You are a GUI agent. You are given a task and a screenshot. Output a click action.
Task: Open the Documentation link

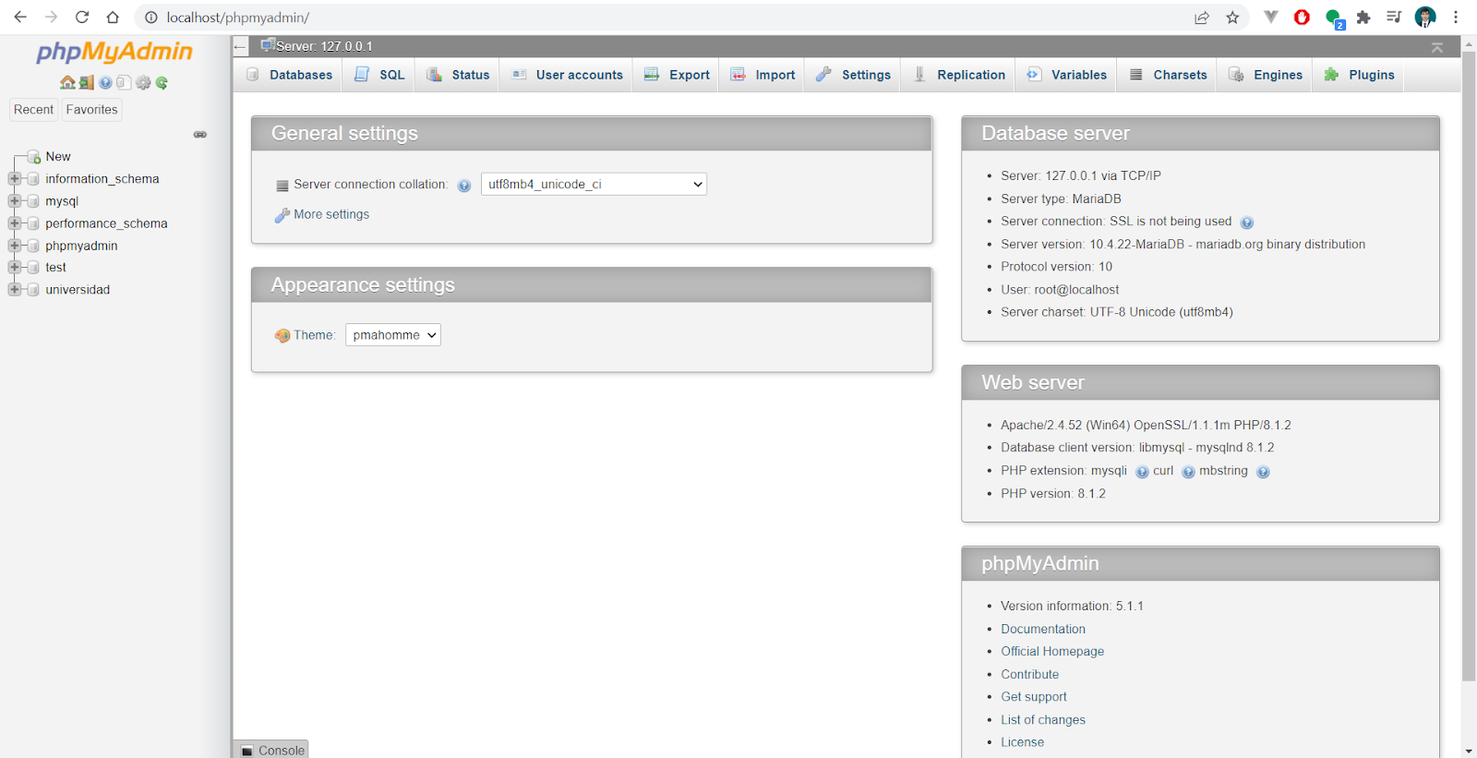1043,629
